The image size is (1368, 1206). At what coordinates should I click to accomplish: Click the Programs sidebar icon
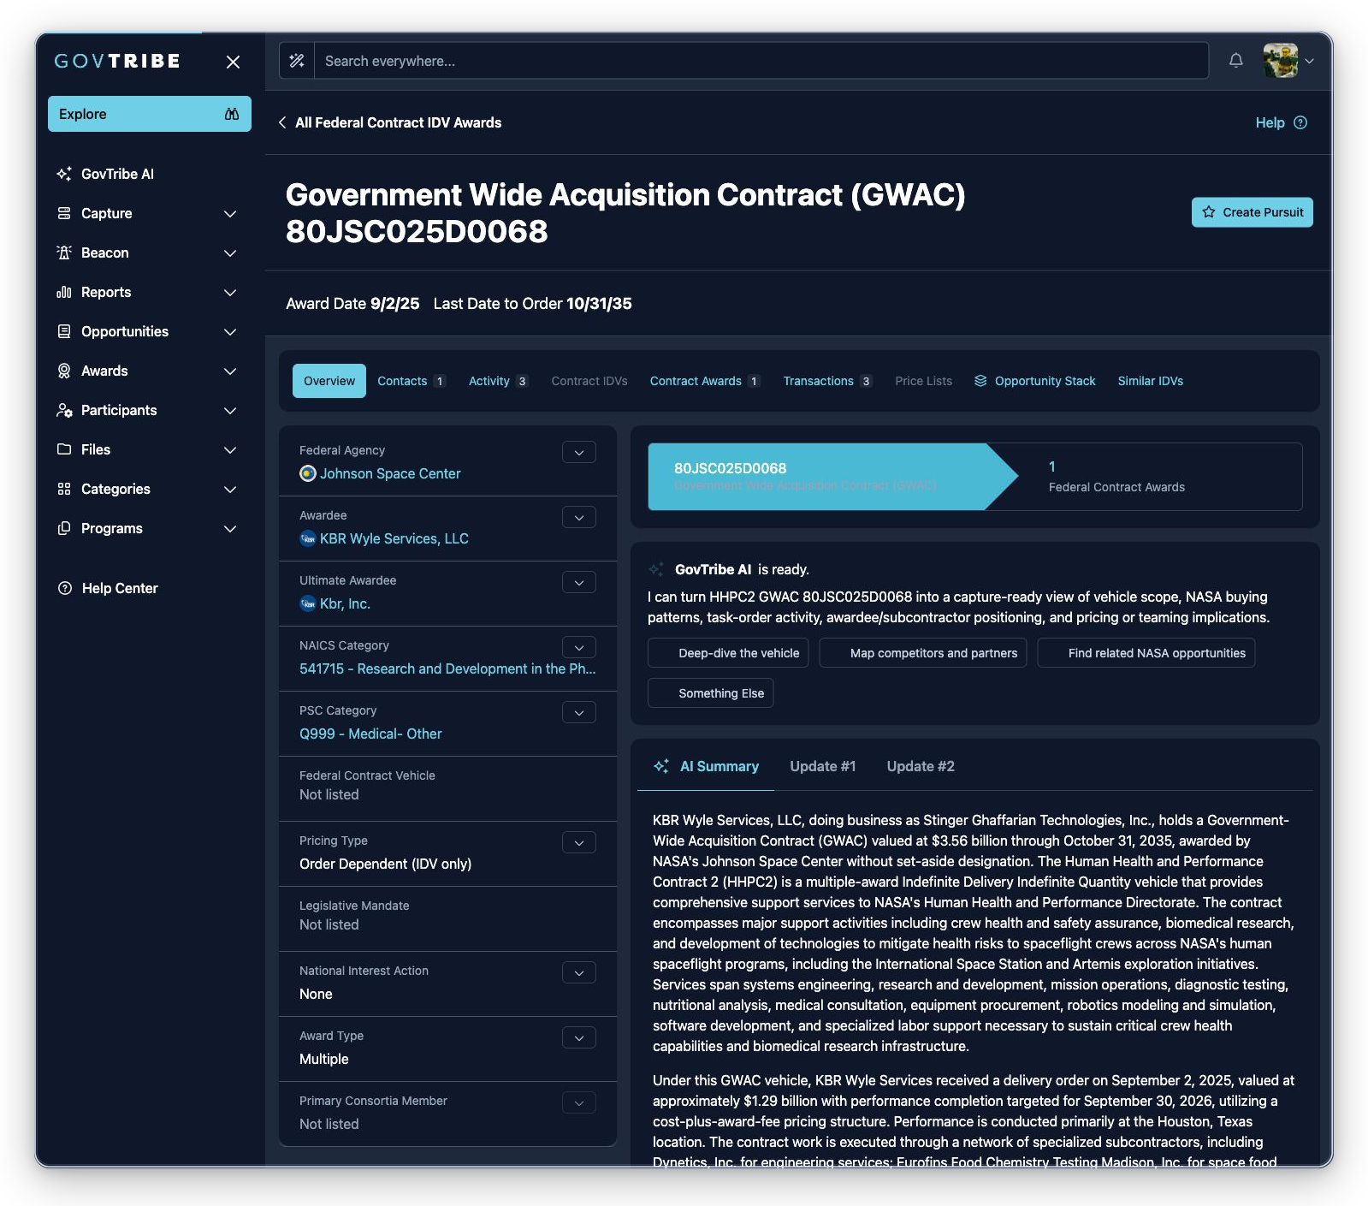(x=64, y=528)
